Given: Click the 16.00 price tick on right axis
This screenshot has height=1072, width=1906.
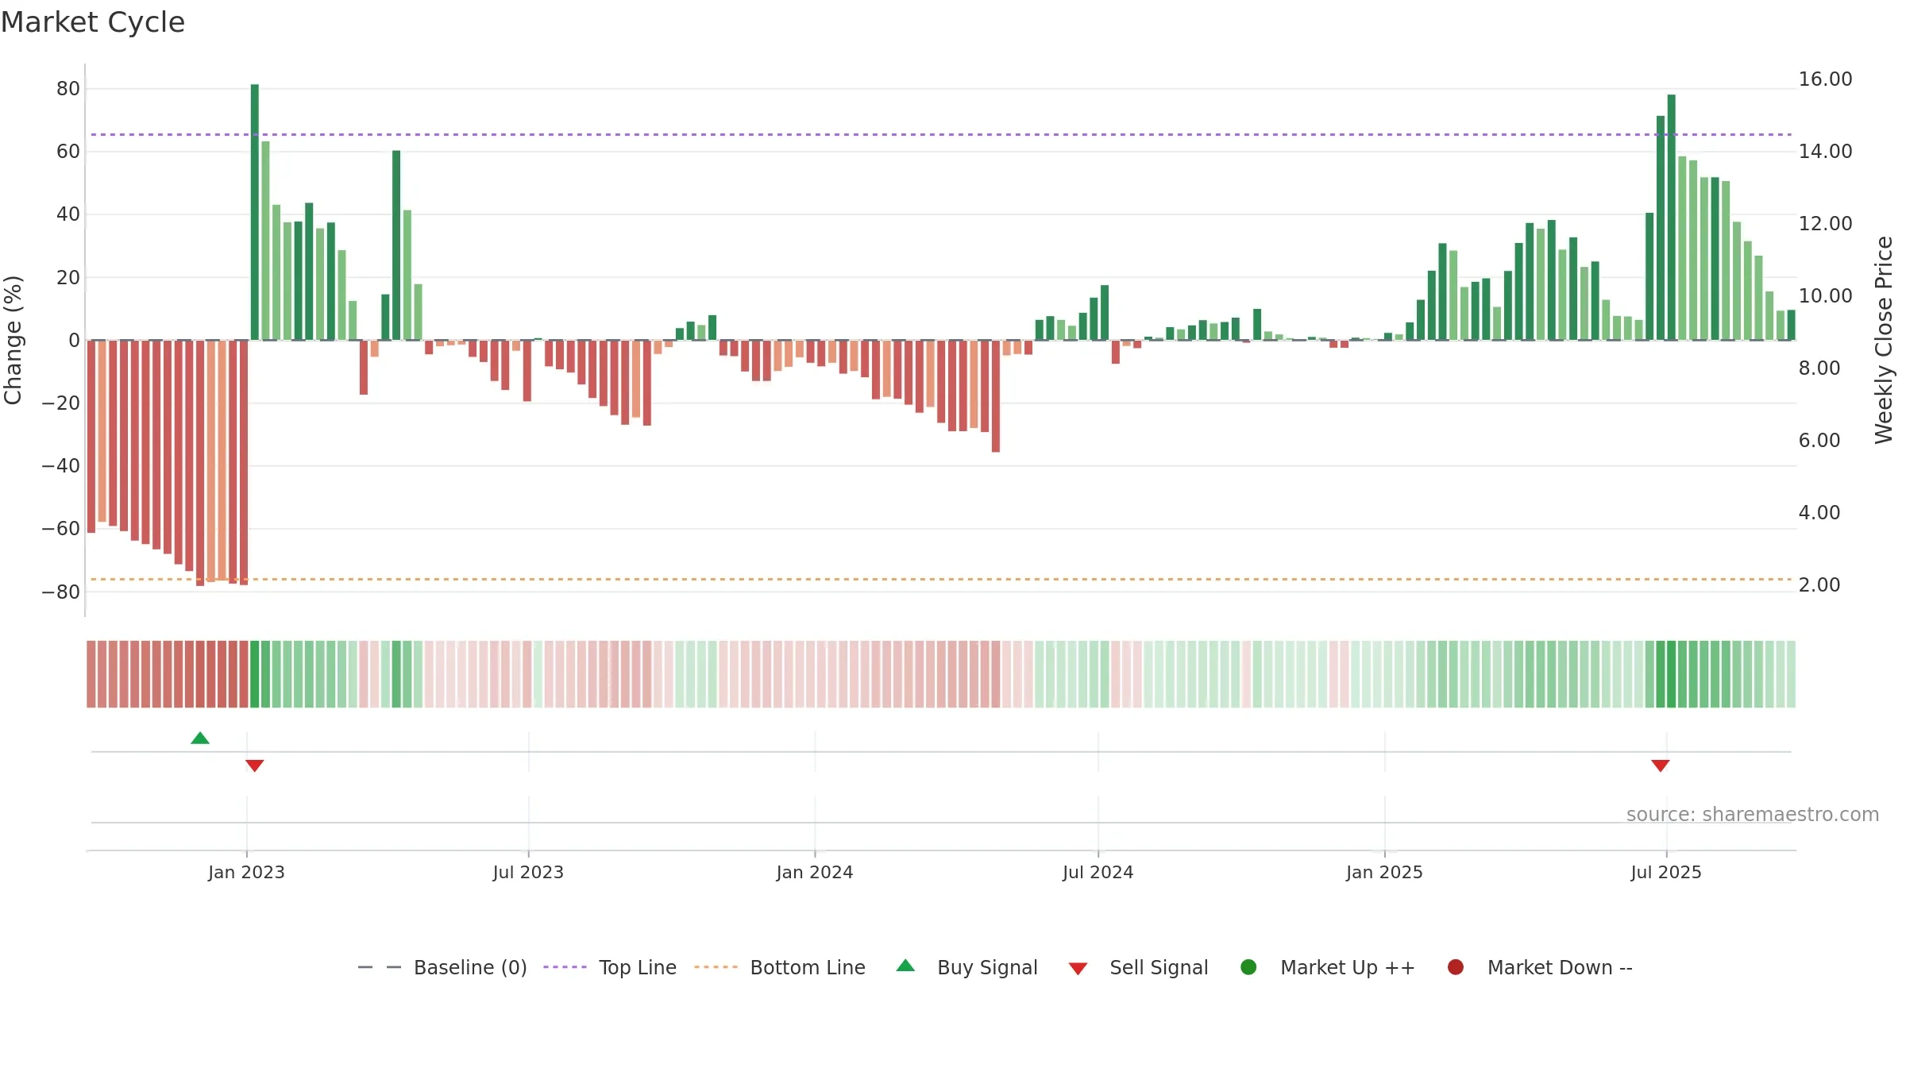Looking at the screenshot, I should coord(1826,79).
